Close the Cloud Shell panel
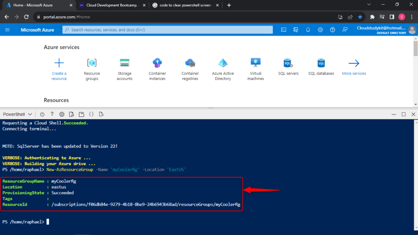This screenshot has height=235, width=418. click(x=413, y=114)
